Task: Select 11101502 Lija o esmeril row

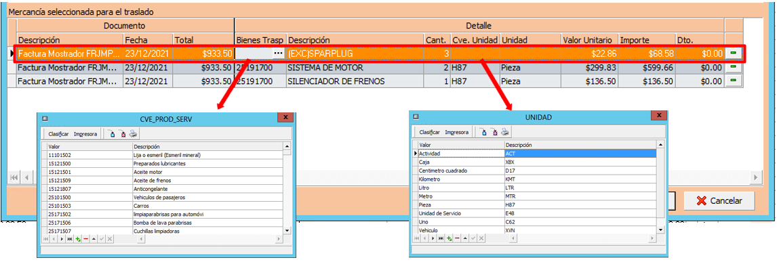Action: coord(163,155)
